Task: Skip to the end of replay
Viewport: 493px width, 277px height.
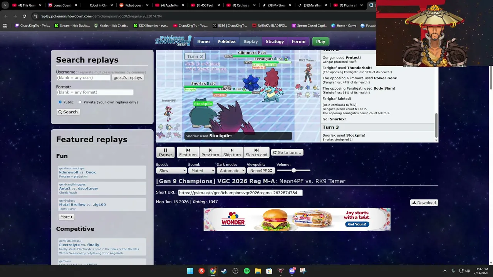Action: point(256,152)
